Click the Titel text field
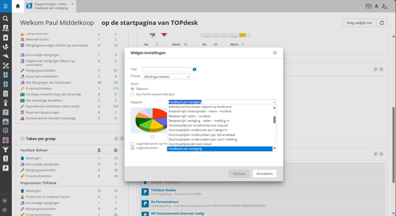The image size is (396, 216). [x=166, y=69]
